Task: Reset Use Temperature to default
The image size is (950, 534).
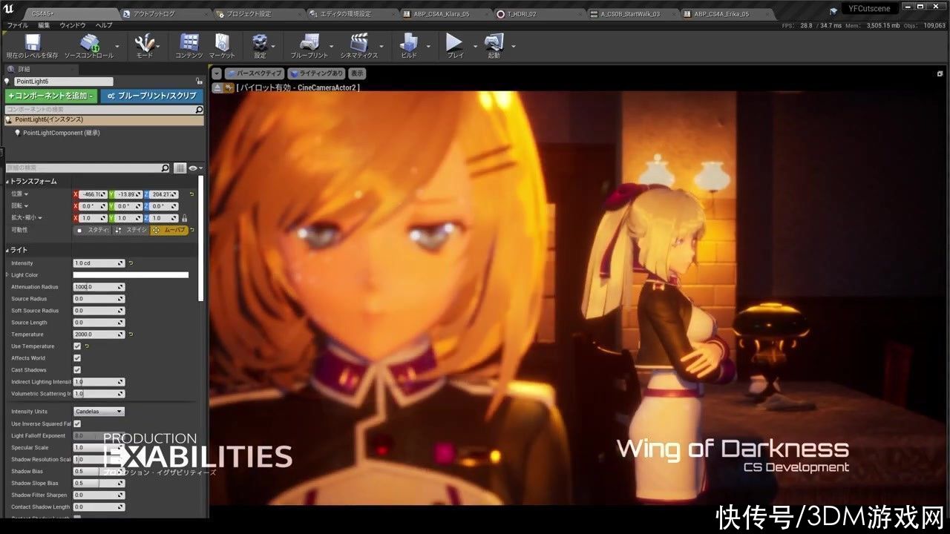Action: click(x=87, y=346)
